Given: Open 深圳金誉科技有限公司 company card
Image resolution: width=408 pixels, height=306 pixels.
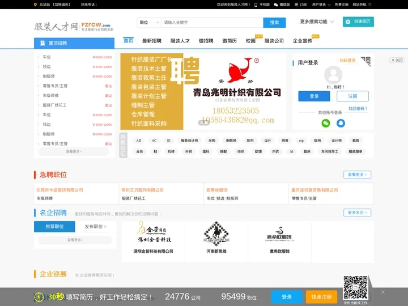Looking at the screenshot, I should coord(153,241).
